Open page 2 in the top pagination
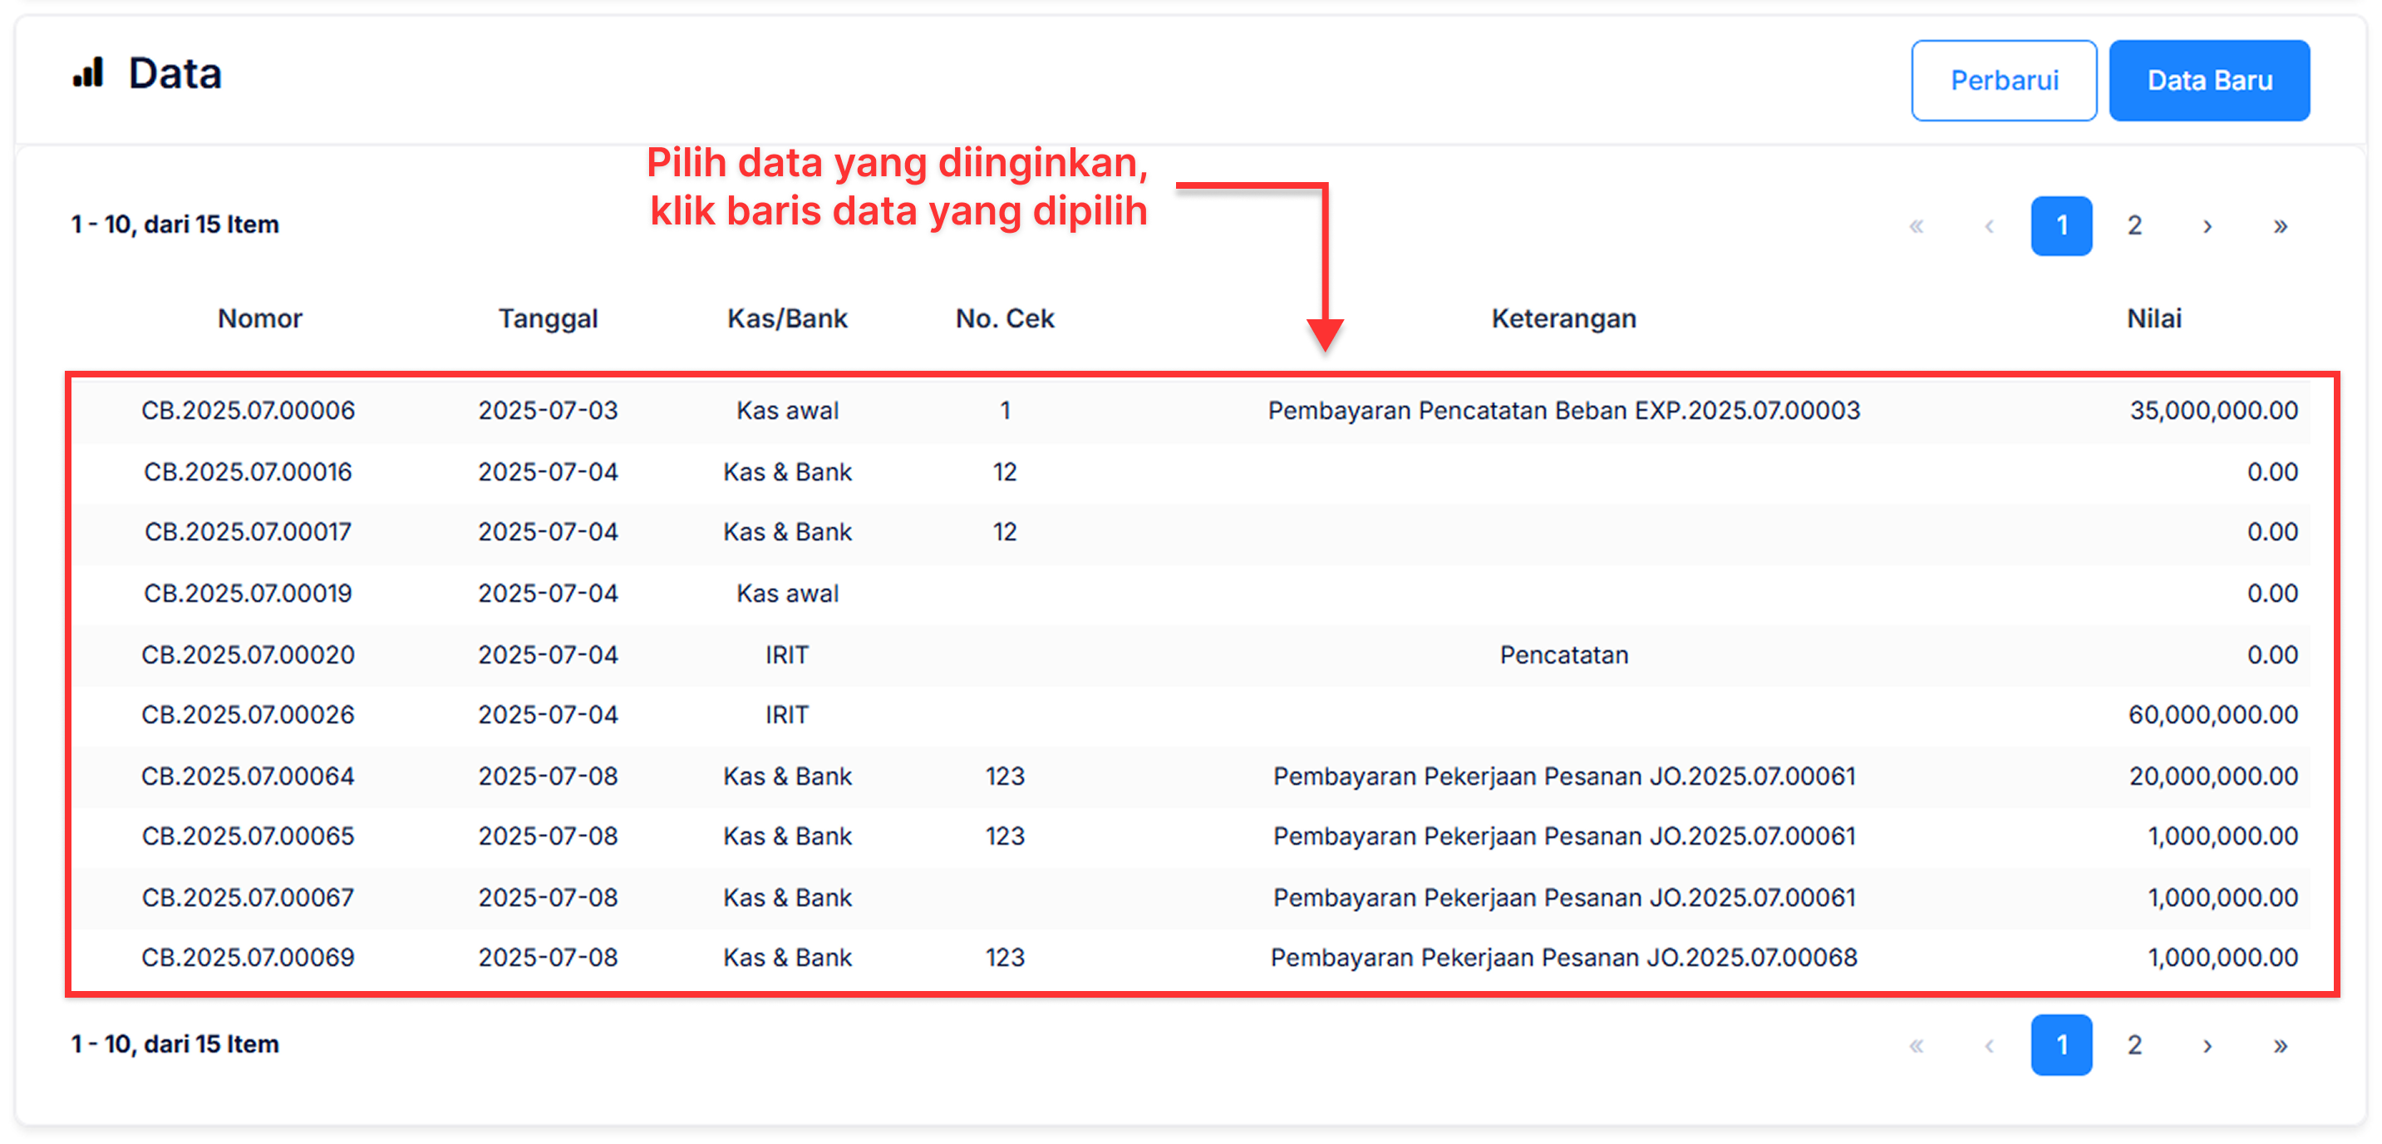The width and height of the screenshot is (2382, 1144). point(2134,224)
